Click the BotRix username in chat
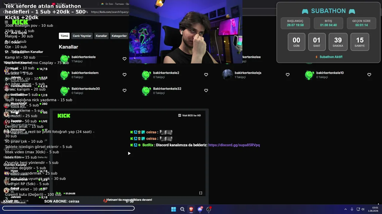The height and width of the screenshot is (214, 382). pyautogui.click(x=148, y=145)
